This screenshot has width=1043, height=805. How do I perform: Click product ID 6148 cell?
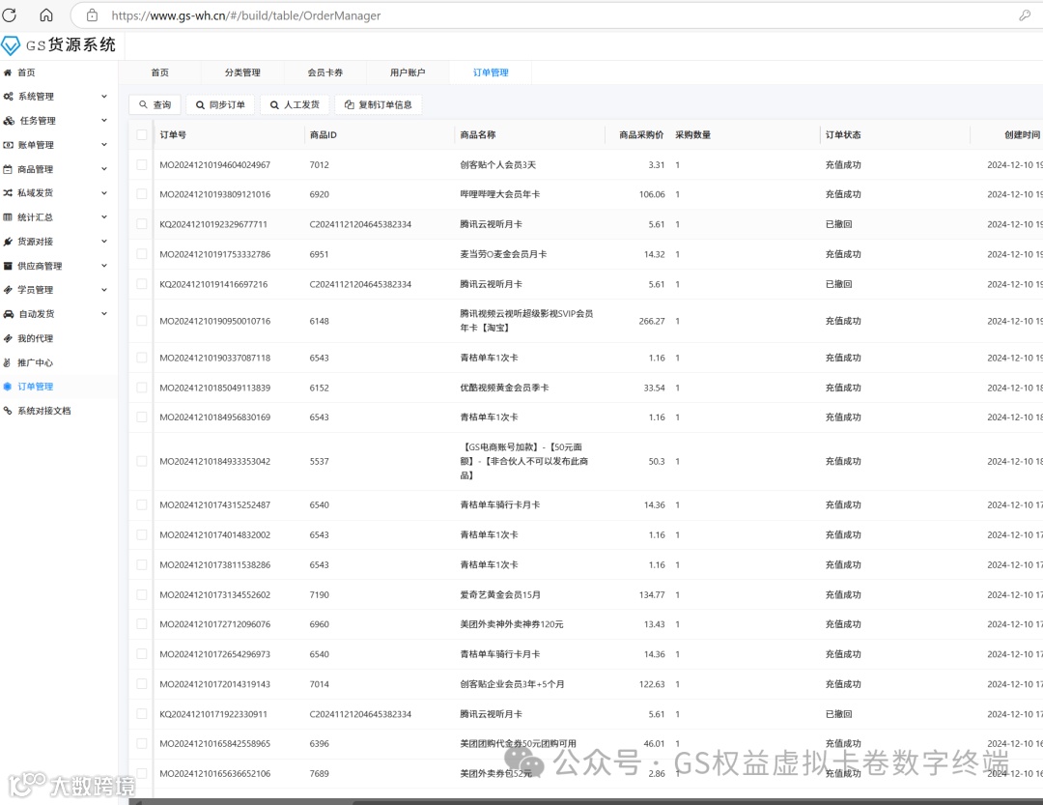(x=319, y=321)
